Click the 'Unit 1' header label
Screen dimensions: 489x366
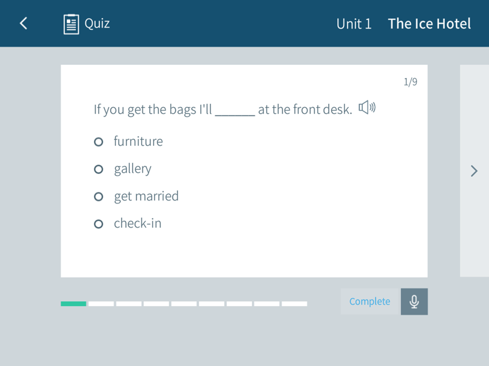[x=354, y=23]
